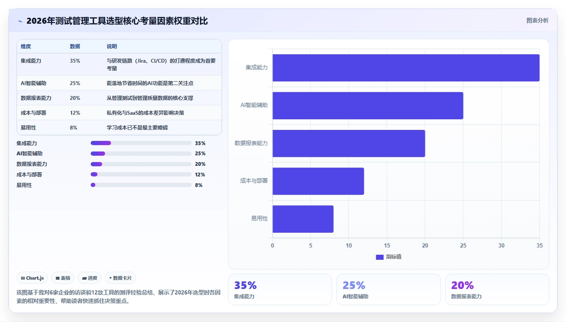The height and width of the screenshot is (322, 566).
Task: Click the 35% table cell
Action: click(75, 61)
